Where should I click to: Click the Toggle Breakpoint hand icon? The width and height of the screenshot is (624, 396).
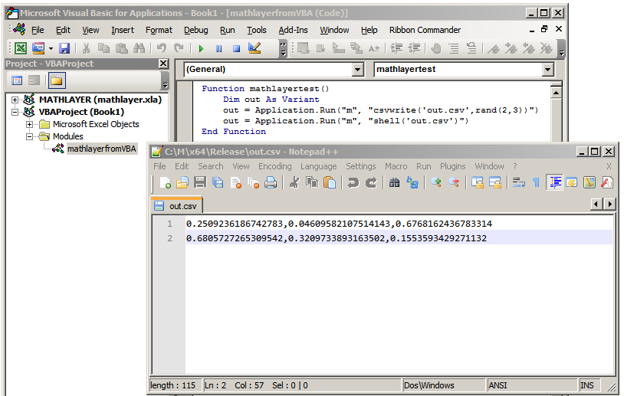tap(435, 48)
